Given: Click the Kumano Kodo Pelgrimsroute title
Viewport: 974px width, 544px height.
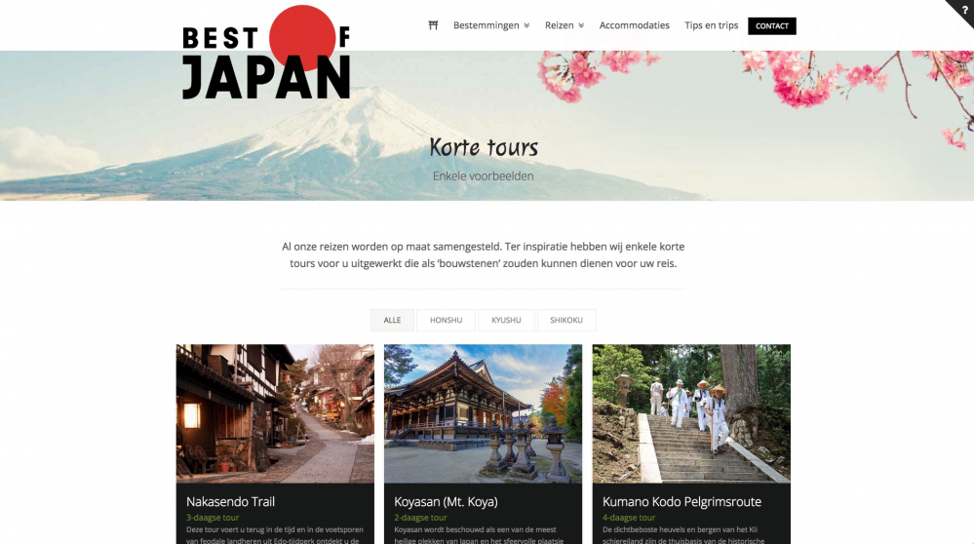Looking at the screenshot, I should (682, 502).
